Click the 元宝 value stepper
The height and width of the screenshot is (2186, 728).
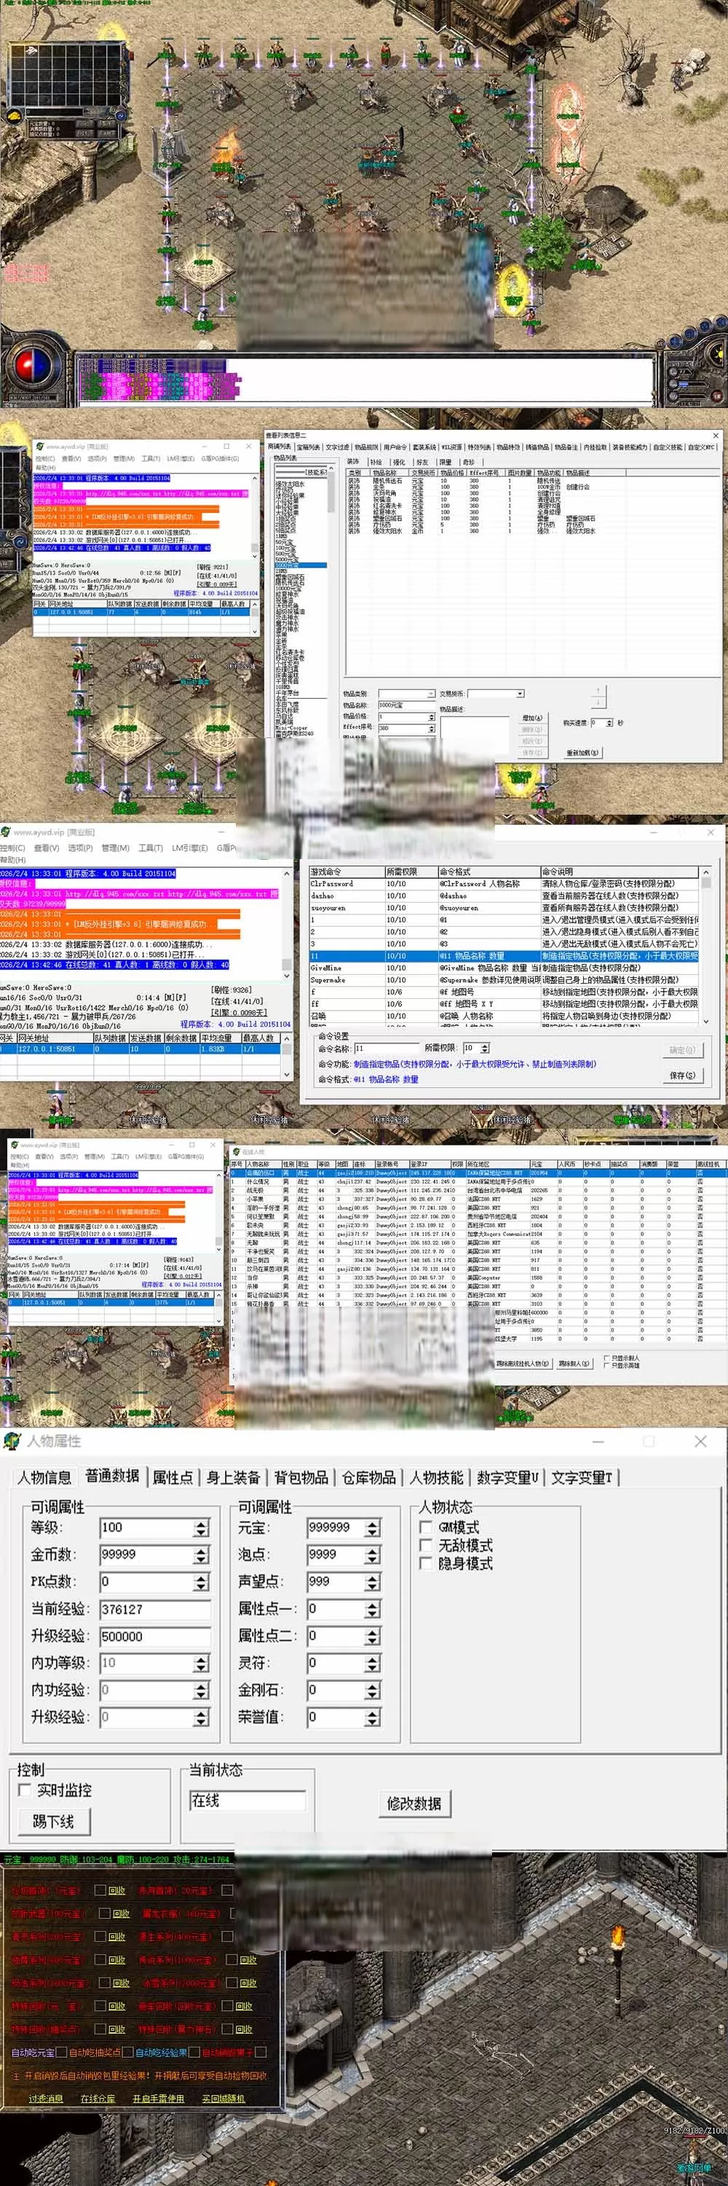coord(373,1527)
